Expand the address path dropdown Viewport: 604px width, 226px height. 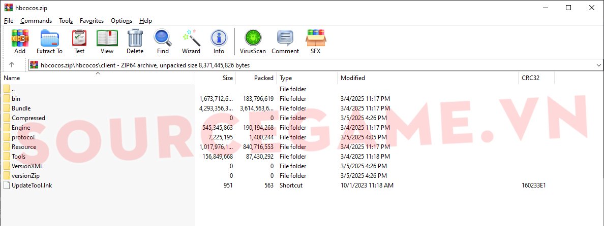click(x=598, y=65)
